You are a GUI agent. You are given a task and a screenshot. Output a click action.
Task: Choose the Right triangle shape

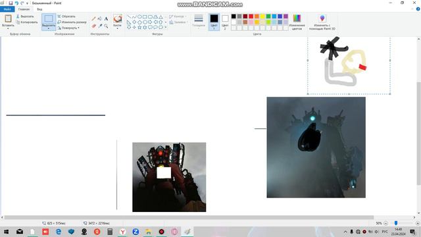[129, 22]
